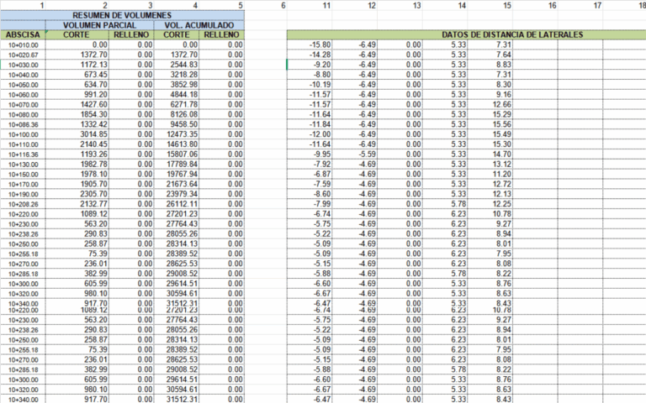Select column header 4
The height and width of the screenshot is (403, 646).
tap(195, 5)
